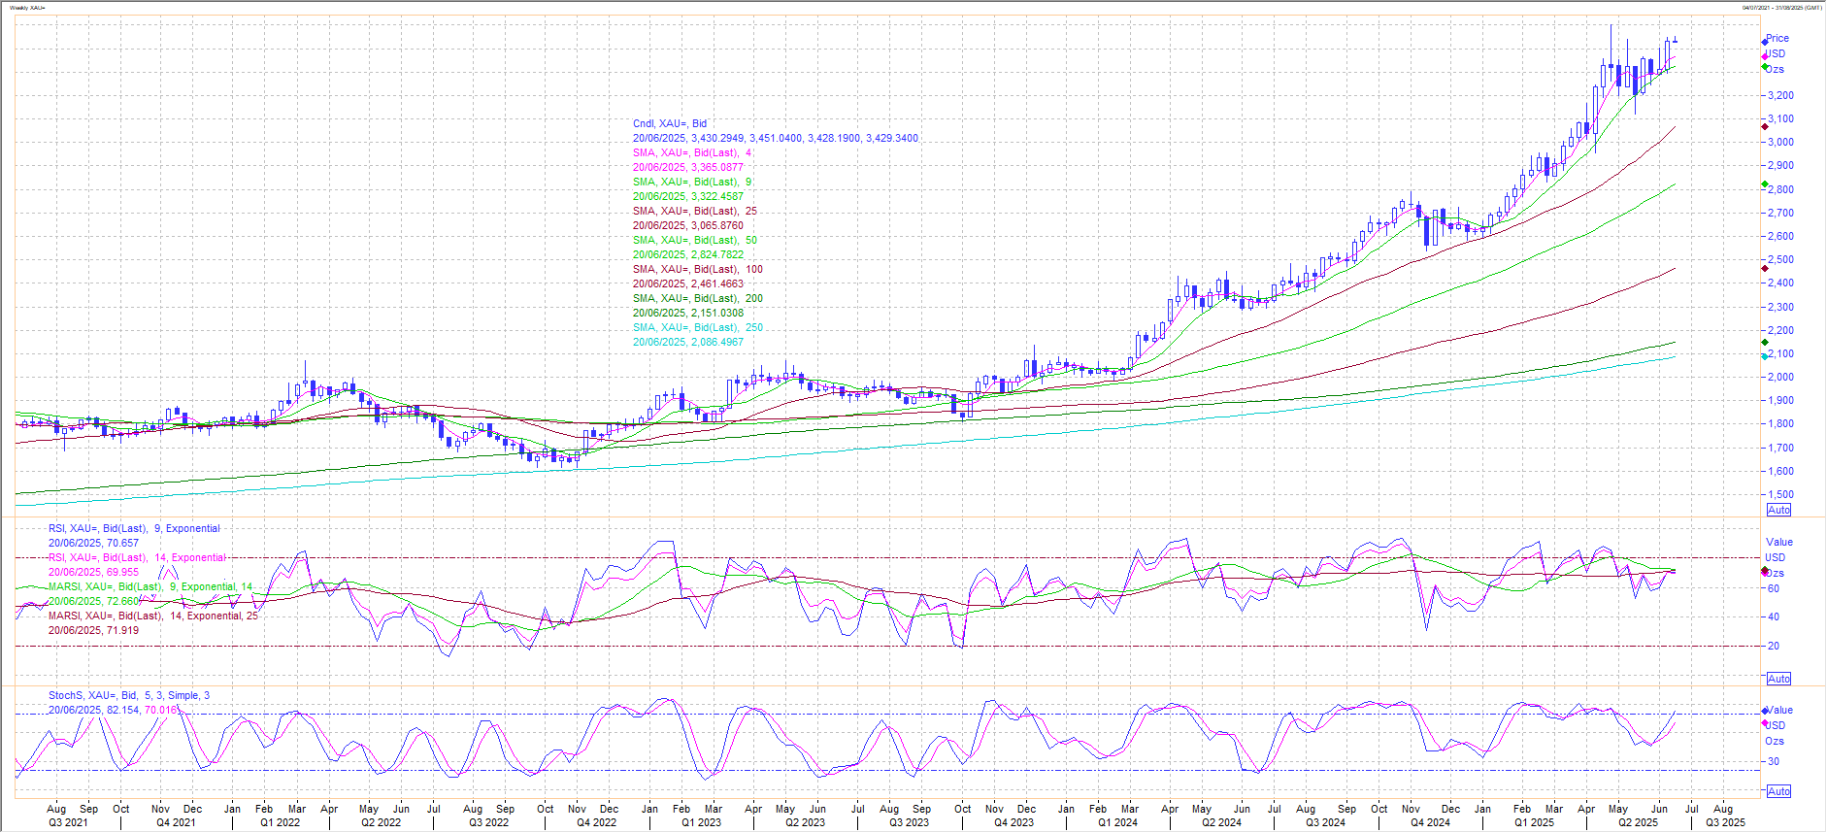Select the SMA Bid(Last) 200 legend entry
The height and width of the screenshot is (833, 1827).
[x=698, y=298]
